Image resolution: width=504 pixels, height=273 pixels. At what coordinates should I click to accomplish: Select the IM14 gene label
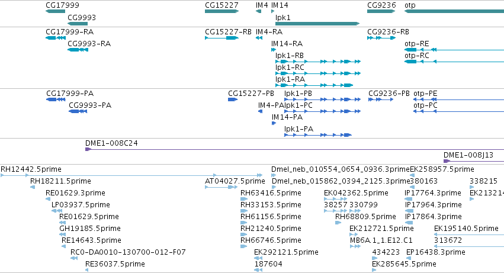click(280, 5)
